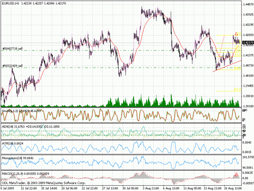
Task: Click the MACD axis value 0.00
Action: point(245,178)
